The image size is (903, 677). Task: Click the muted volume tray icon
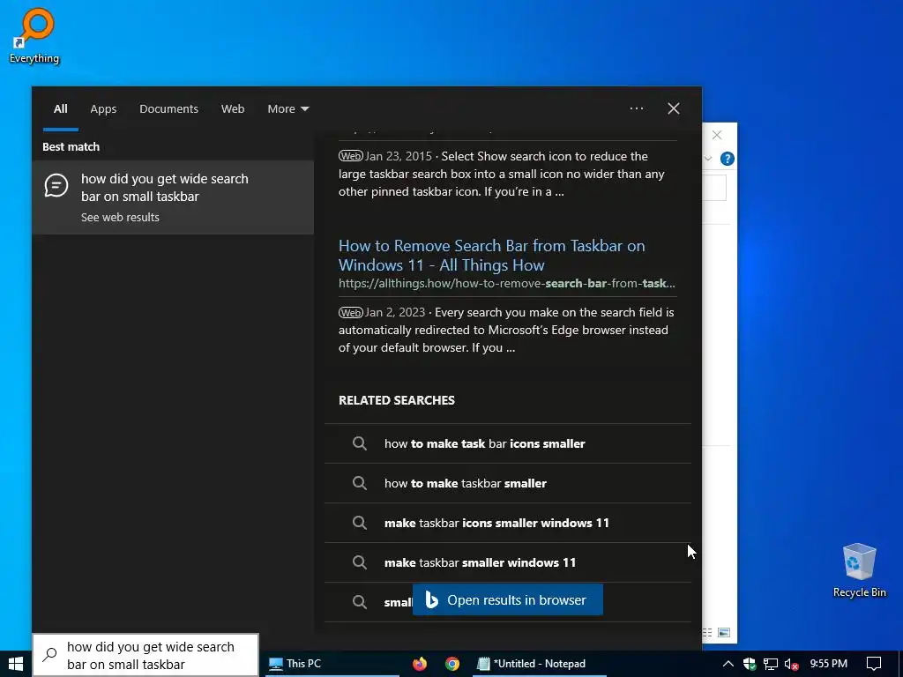click(791, 664)
